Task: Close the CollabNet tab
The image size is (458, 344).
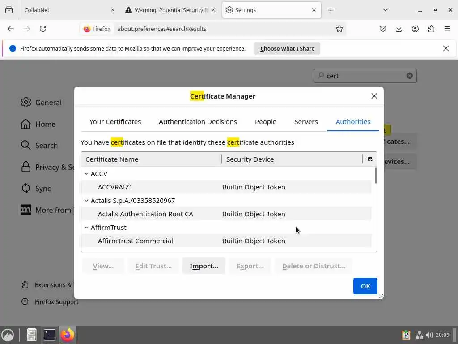Action: coord(113,10)
